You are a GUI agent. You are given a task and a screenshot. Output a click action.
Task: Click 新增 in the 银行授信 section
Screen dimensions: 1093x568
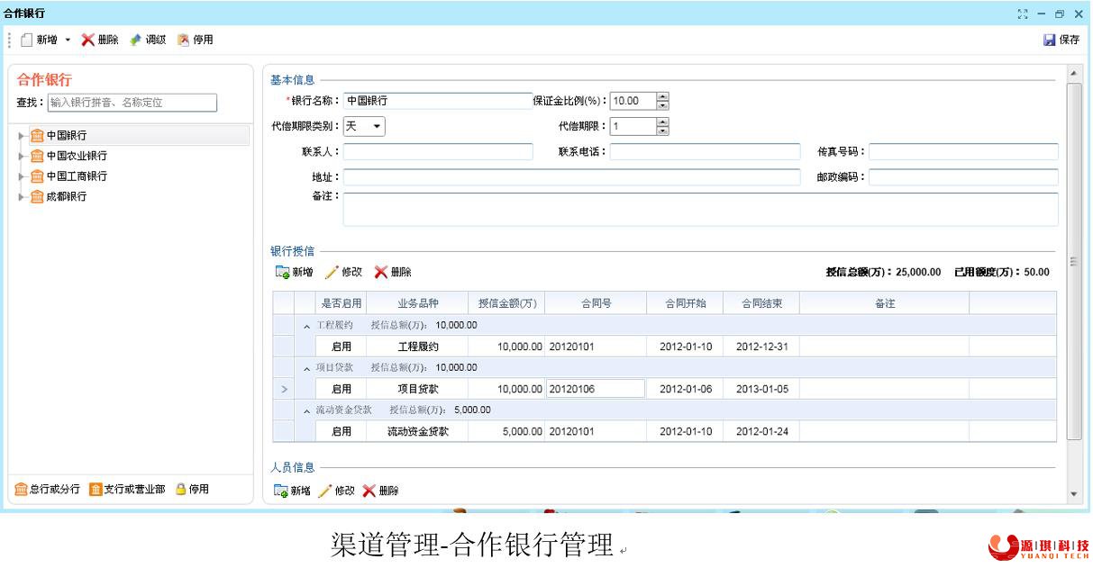tap(295, 272)
